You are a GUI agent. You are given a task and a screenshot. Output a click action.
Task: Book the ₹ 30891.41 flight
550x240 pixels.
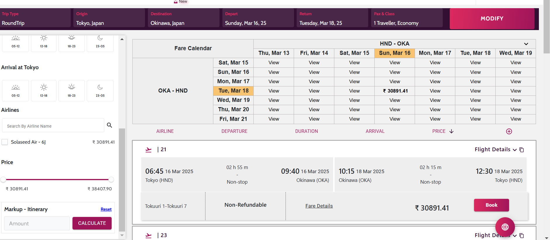491,205
